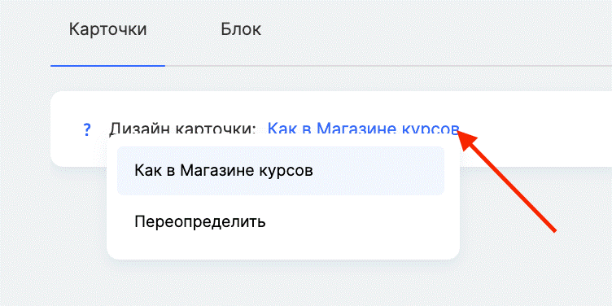
Task: Switch to the Карточки tab
Action: coord(107,29)
